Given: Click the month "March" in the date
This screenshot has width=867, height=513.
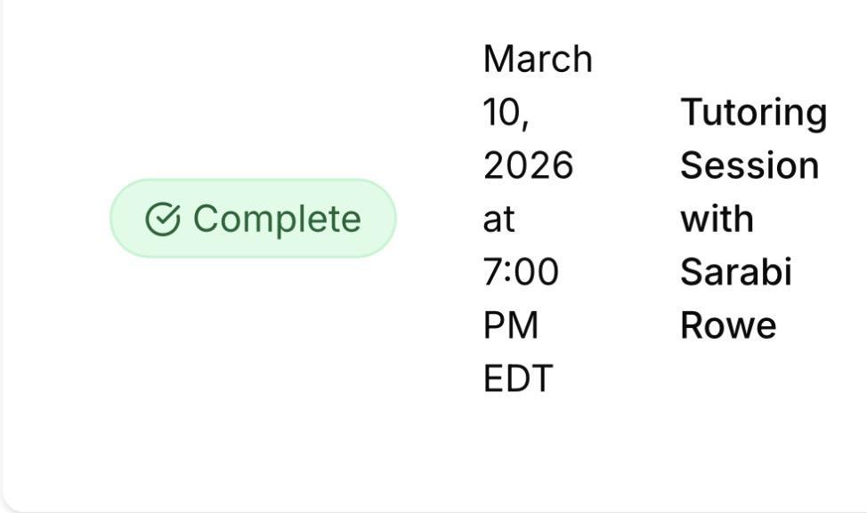Looking at the screenshot, I should [537, 60].
